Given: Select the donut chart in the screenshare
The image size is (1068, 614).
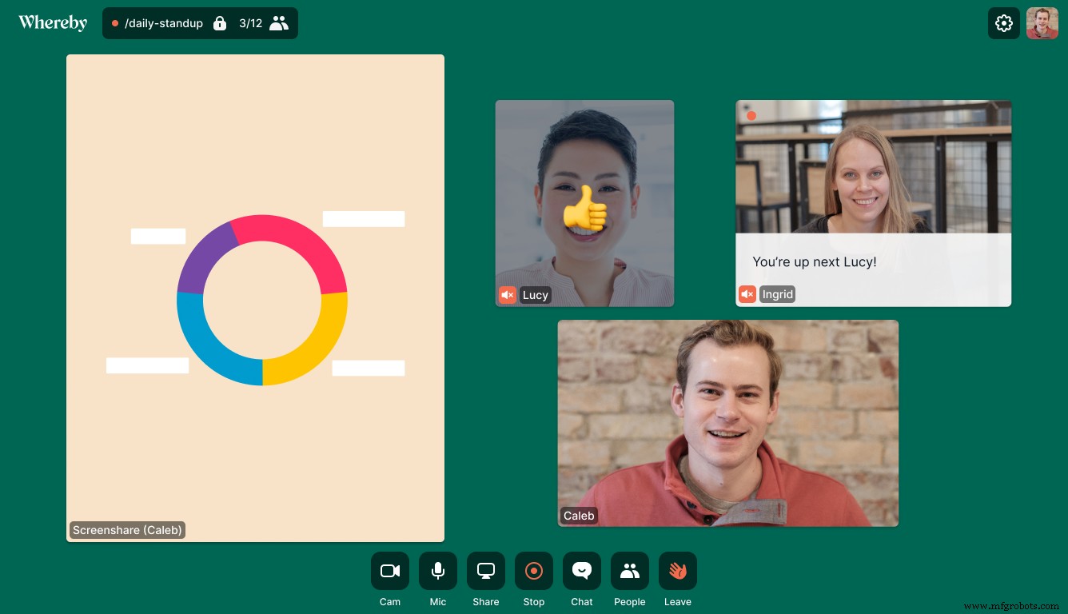Looking at the screenshot, I should pos(261,298).
